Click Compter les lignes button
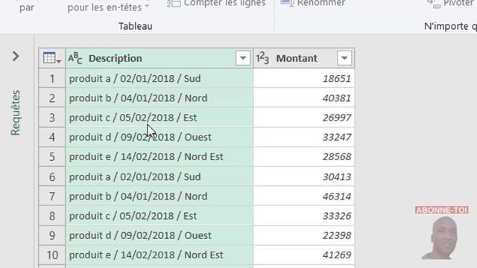 click(x=216, y=3)
